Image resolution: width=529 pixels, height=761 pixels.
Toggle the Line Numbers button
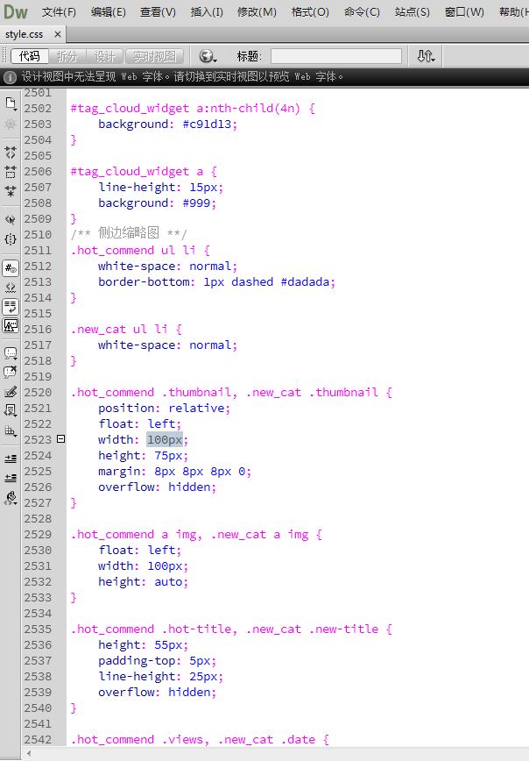click(x=11, y=268)
